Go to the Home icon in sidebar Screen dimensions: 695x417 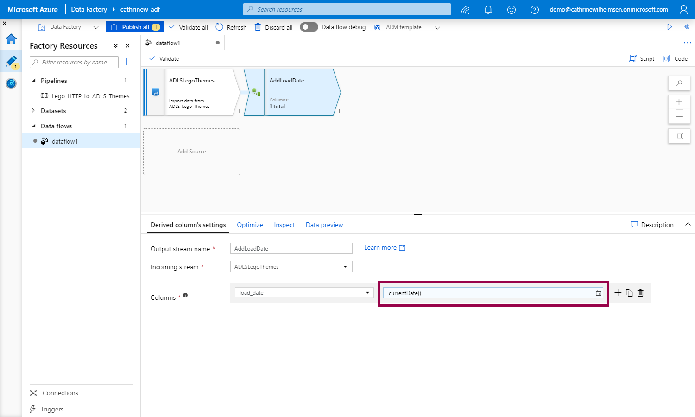coord(11,39)
